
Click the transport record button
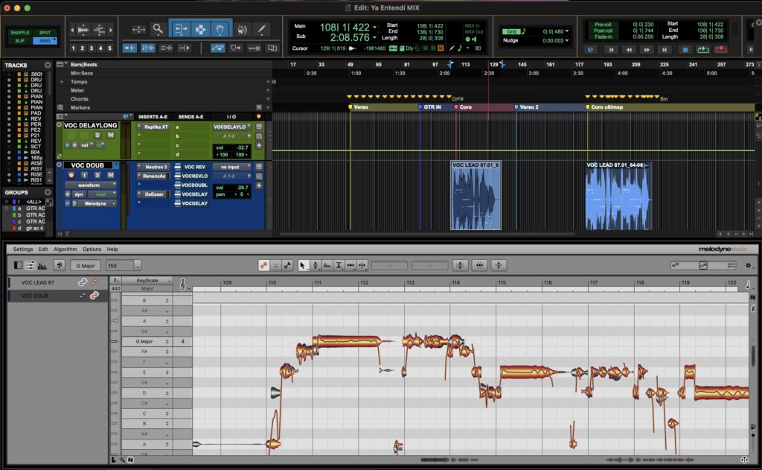click(720, 49)
